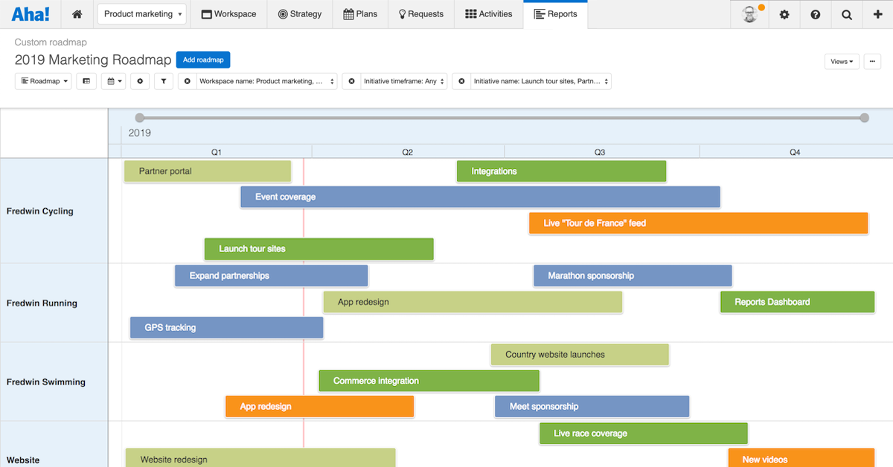Open the Roadmap type dropdown
This screenshot has height=467, width=893.
click(x=43, y=81)
